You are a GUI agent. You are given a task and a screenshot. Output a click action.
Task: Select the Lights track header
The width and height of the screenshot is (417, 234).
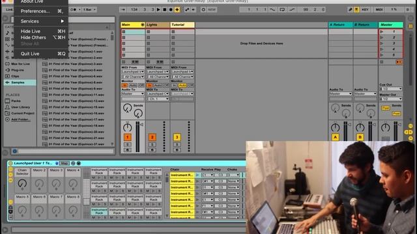(158, 25)
